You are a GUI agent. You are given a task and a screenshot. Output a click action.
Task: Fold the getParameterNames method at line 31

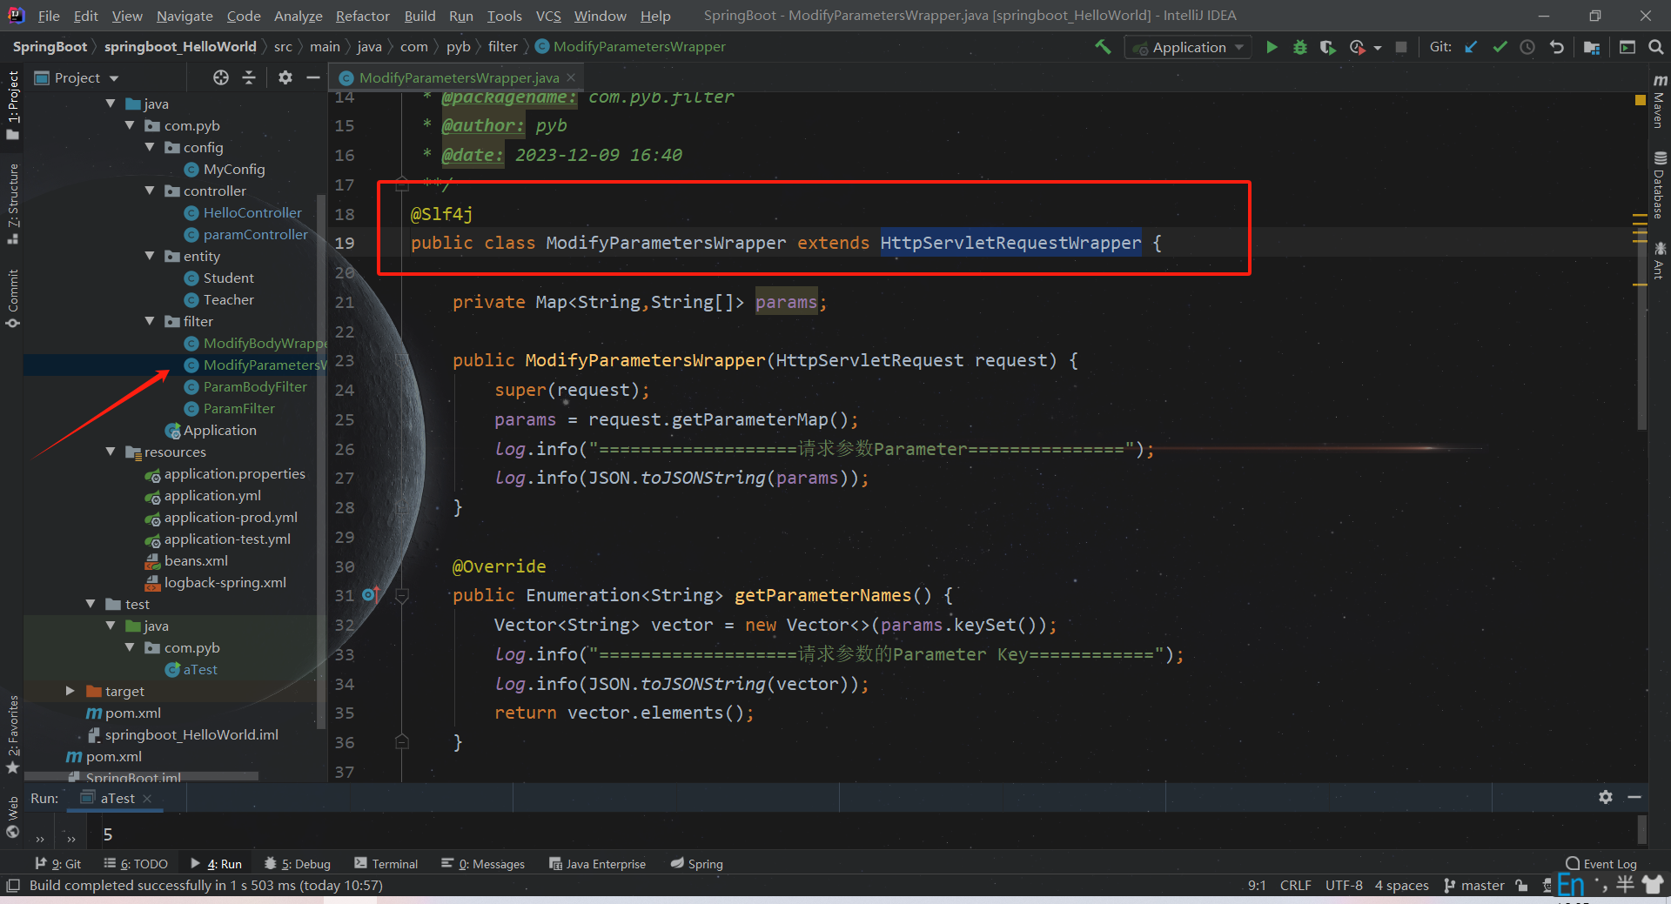[x=402, y=596]
